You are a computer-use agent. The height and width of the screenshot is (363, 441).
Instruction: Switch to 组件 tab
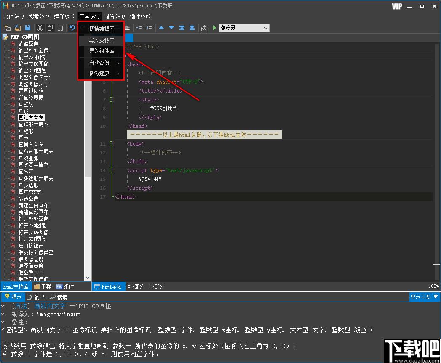(x=65, y=287)
